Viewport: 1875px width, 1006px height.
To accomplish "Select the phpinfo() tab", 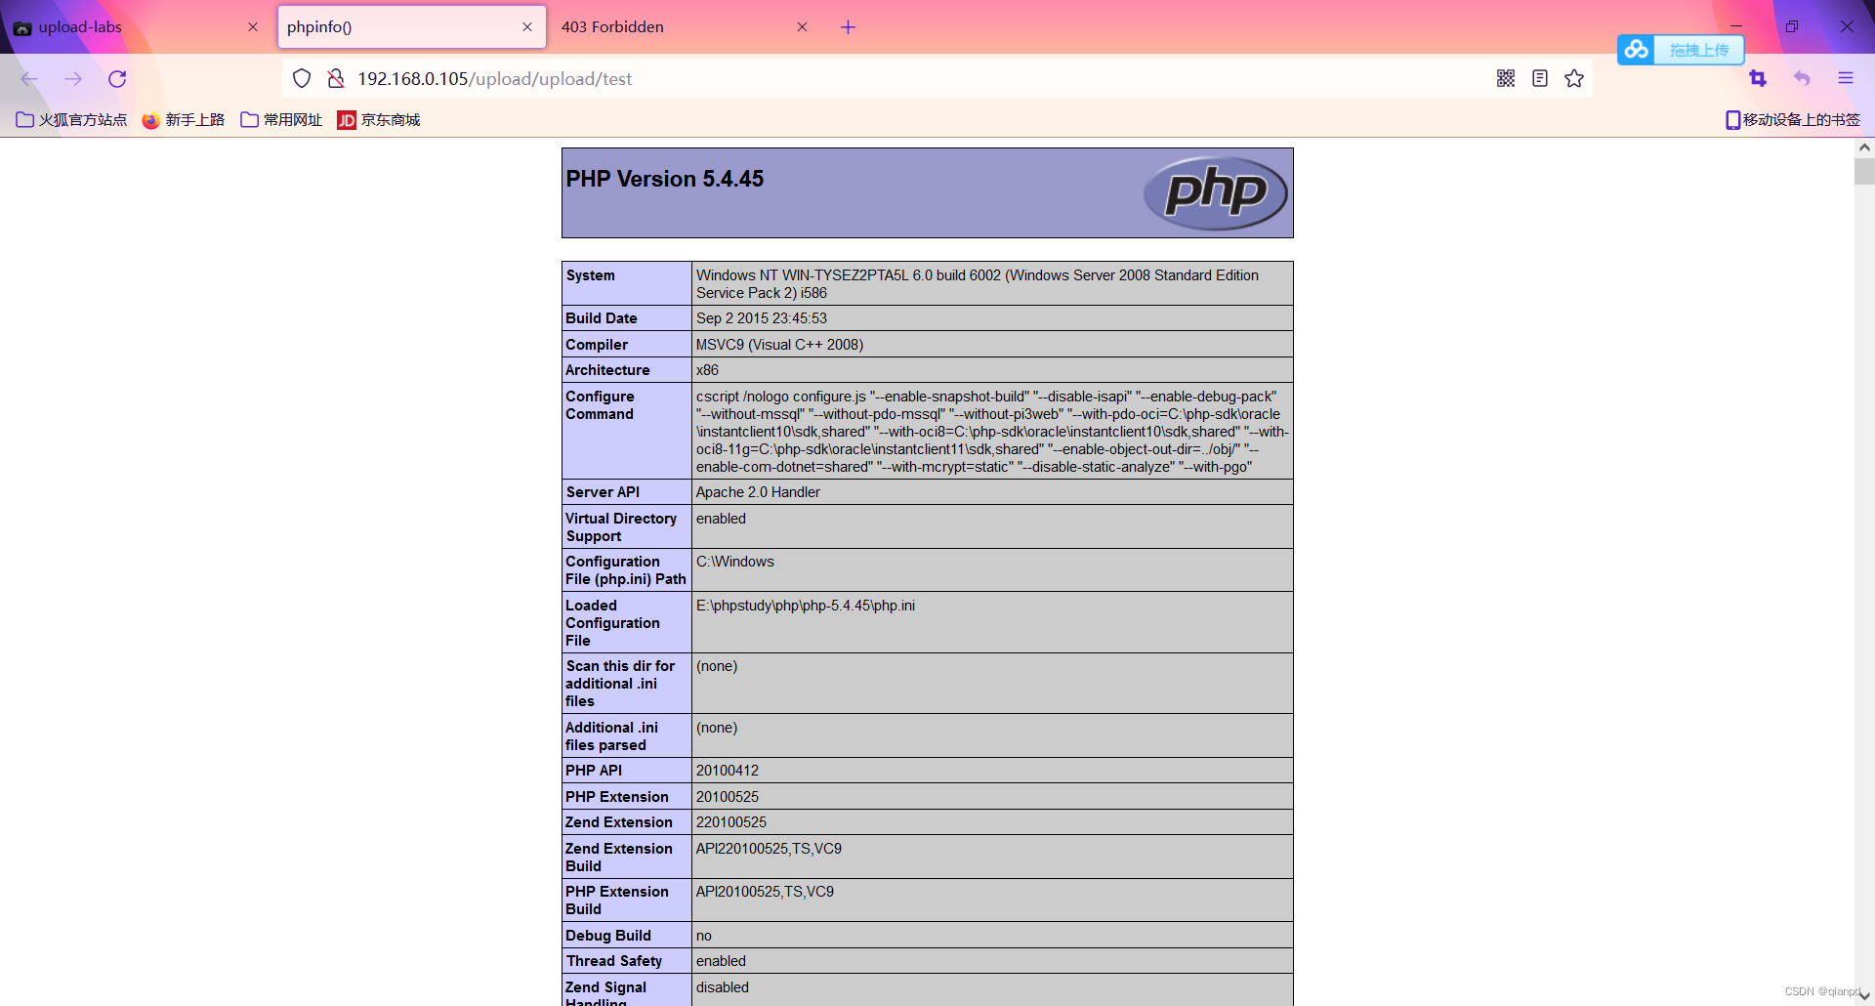I will click(411, 27).
